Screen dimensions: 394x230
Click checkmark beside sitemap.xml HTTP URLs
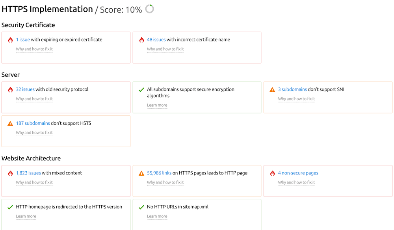(x=141, y=207)
